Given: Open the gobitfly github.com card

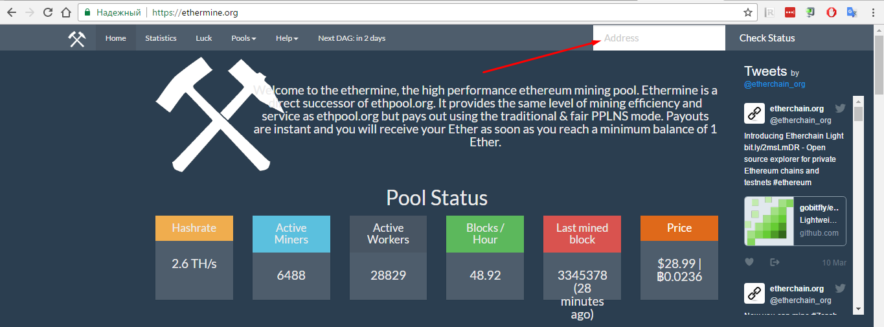Looking at the screenshot, I should pos(795,221).
